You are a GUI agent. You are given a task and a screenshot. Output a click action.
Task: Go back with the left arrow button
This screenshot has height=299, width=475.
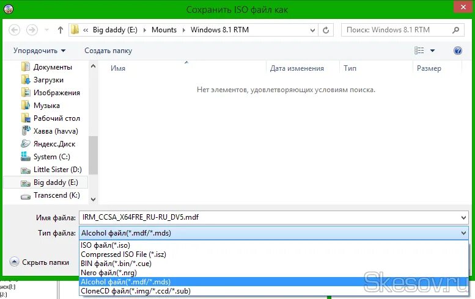[x=14, y=30]
